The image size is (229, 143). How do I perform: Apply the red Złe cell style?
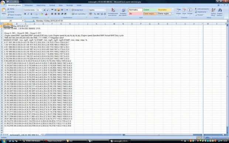coord(136,14)
